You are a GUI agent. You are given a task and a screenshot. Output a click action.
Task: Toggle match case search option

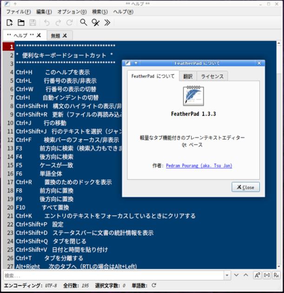pyautogui.click(x=257, y=275)
